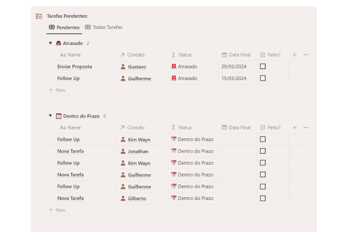Switch to the Todas Tarefas tab
This screenshot has width=343, height=232.
coord(104,27)
